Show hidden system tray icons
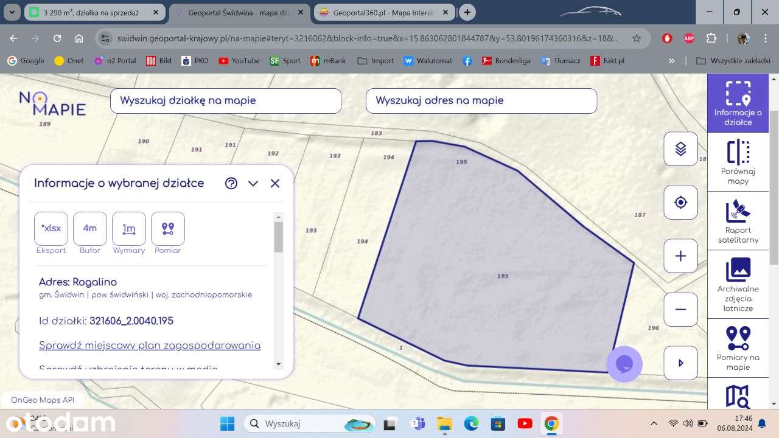Image resolution: width=779 pixels, height=438 pixels. pyautogui.click(x=654, y=423)
